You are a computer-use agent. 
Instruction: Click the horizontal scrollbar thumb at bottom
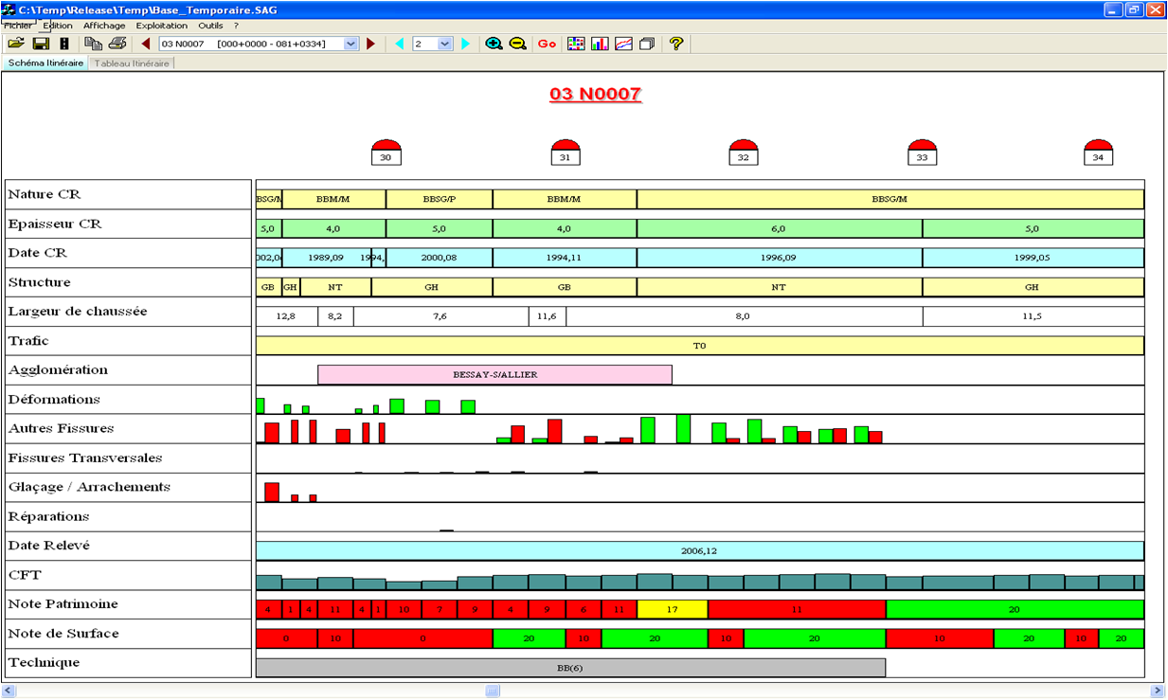pos(493,691)
